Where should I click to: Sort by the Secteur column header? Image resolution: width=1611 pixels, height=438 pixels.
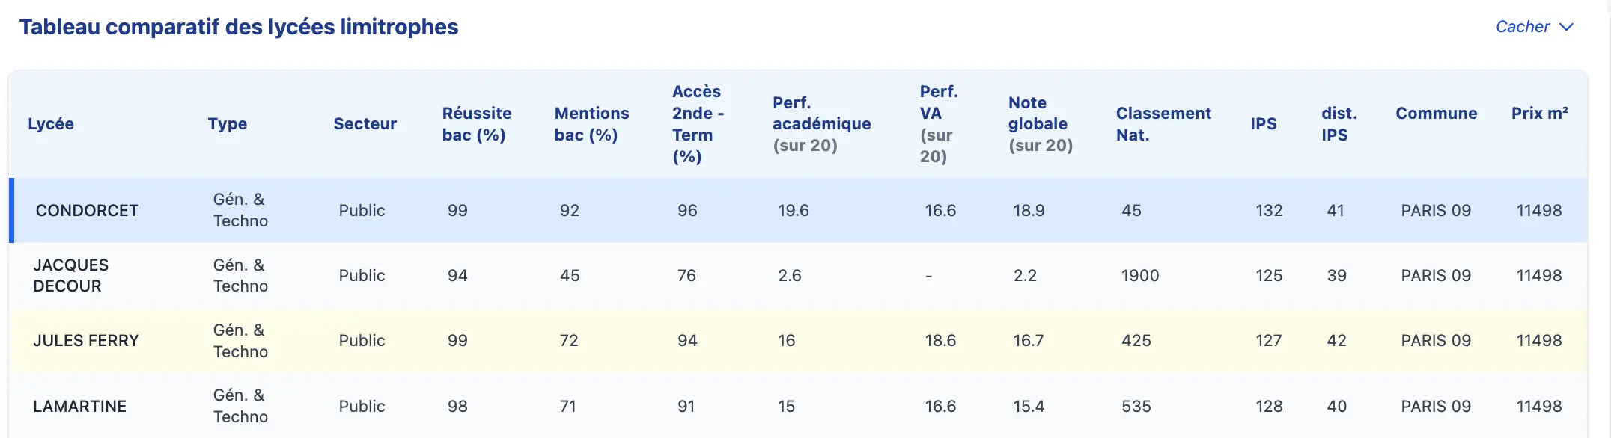pyautogui.click(x=365, y=123)
